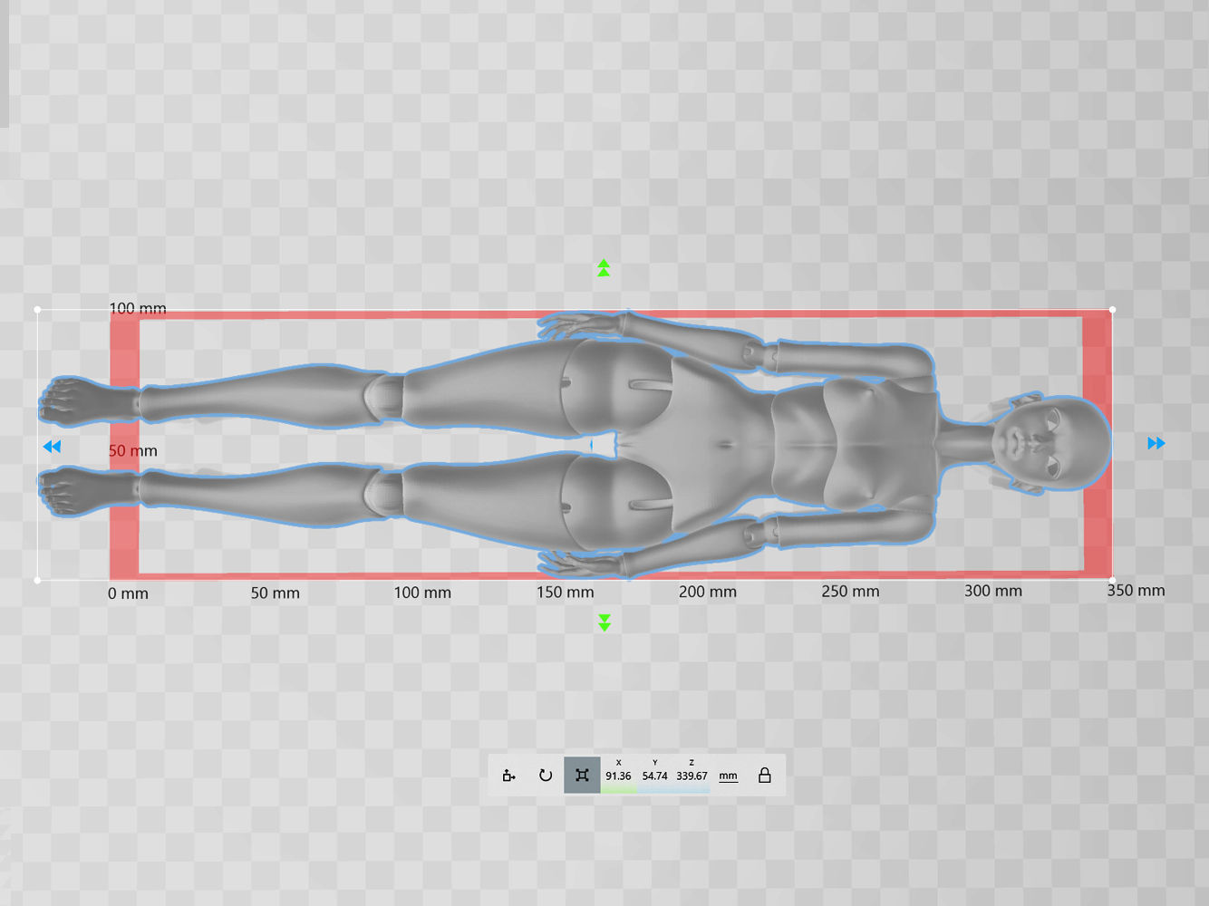Select the Rotate tool icon
The image size is (1209, 906).
pos(546,776)
